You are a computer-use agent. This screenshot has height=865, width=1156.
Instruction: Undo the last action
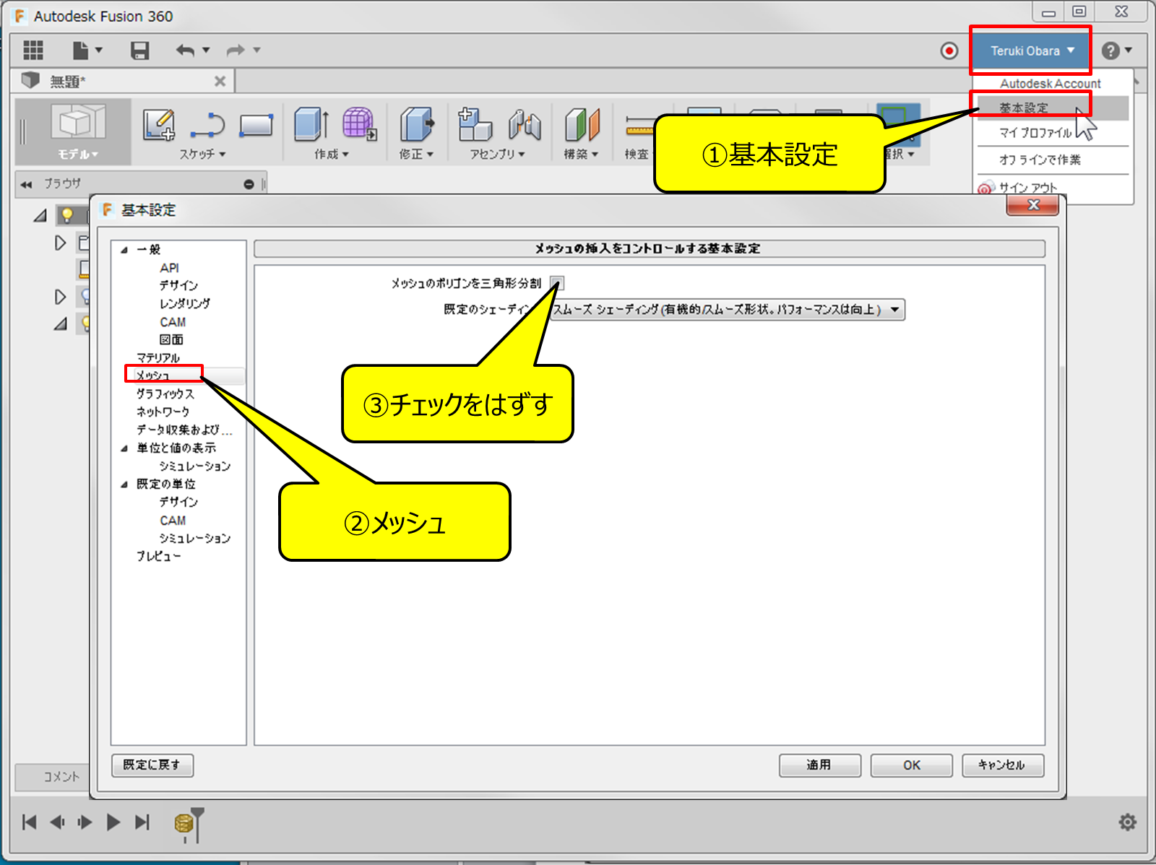coord(185,51)
